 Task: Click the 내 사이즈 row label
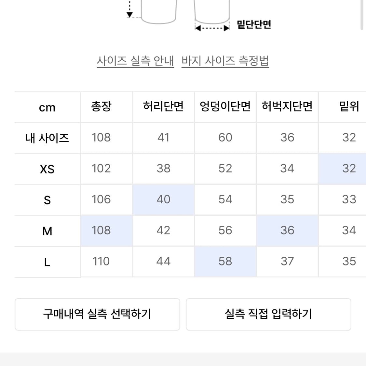coord(47,137)
